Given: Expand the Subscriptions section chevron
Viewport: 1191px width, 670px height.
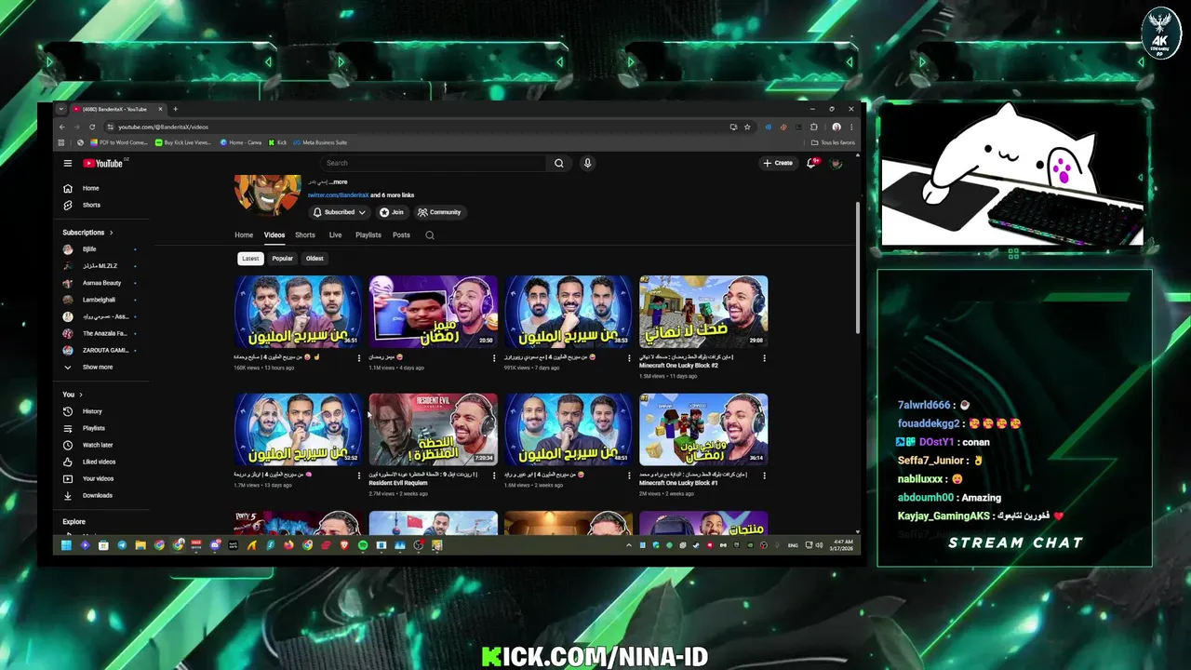Looking at the screenshot, I should (x=111, y=233).
